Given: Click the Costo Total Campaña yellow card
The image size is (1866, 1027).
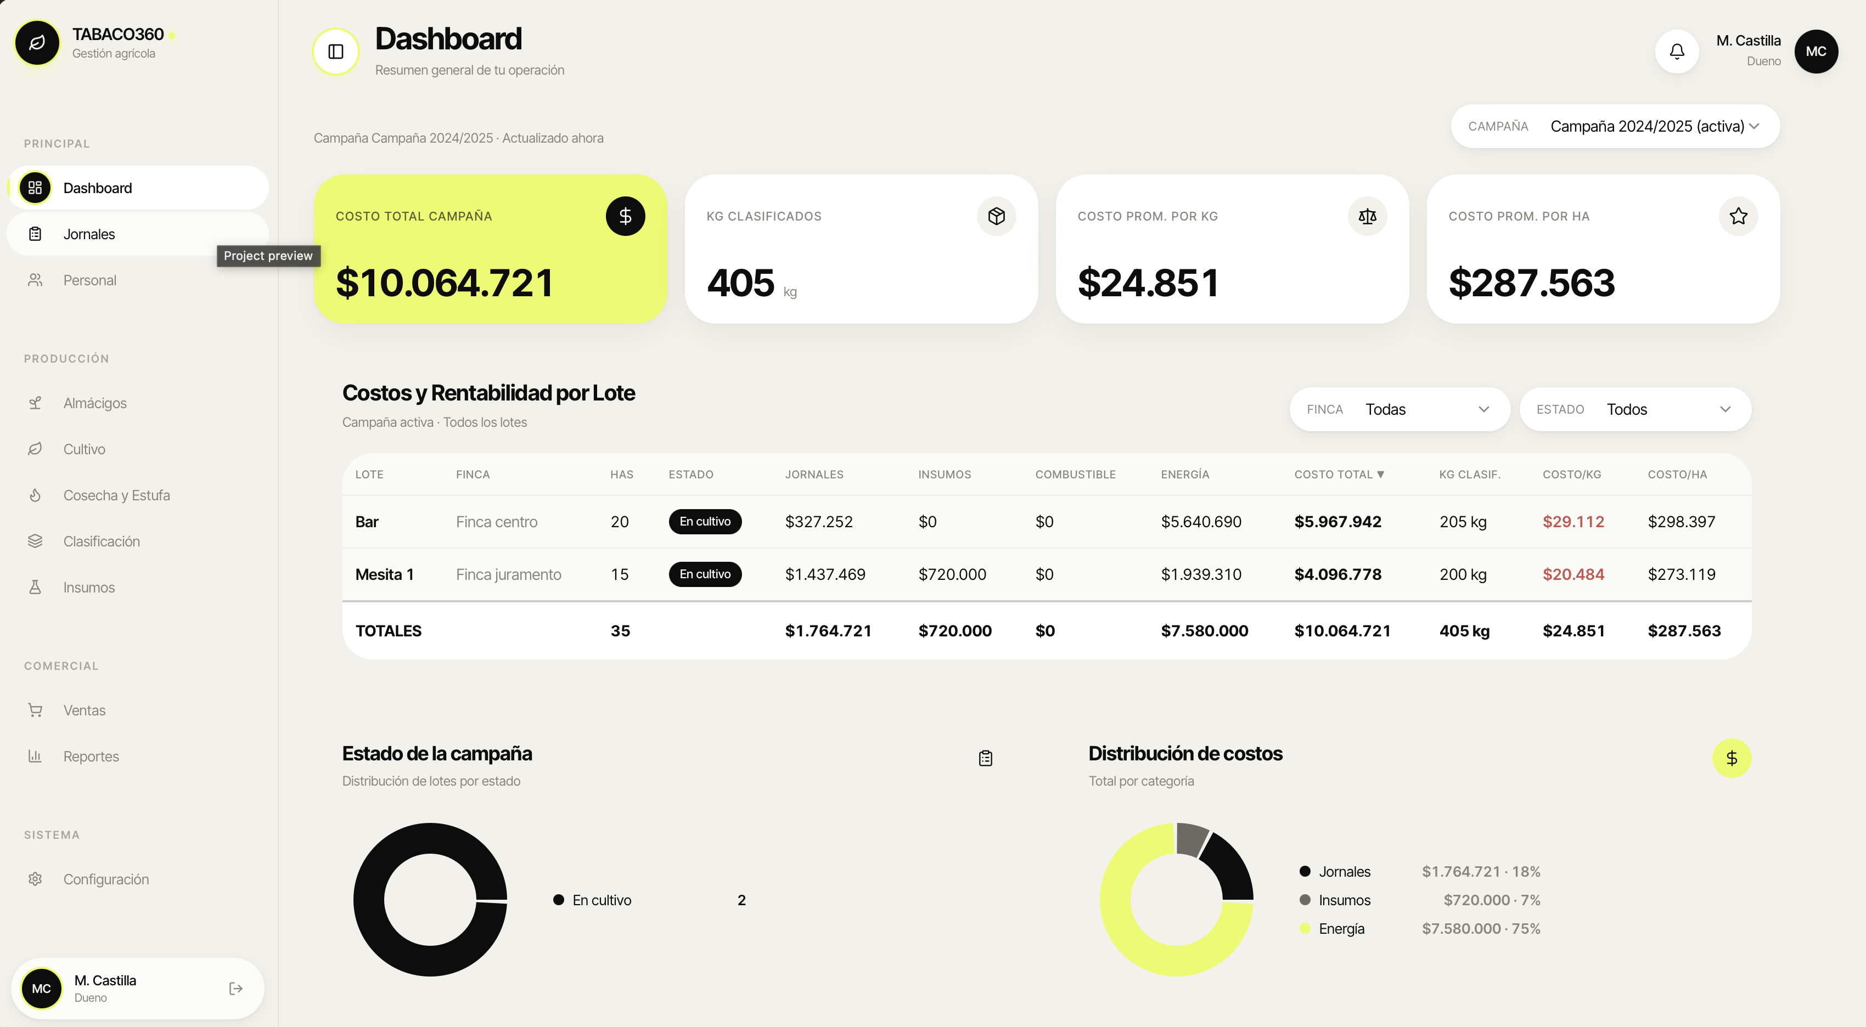Looking at the screenshot, I should click(490, 249).
